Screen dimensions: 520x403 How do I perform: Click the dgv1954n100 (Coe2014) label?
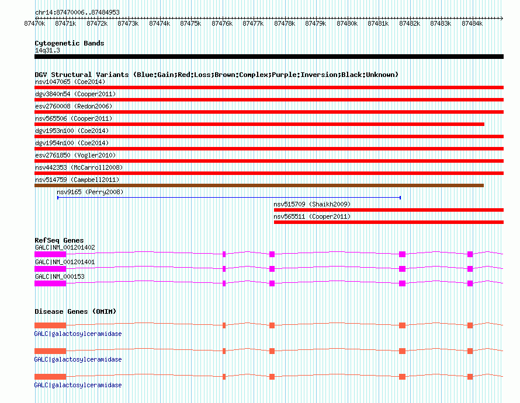point(72,143)
